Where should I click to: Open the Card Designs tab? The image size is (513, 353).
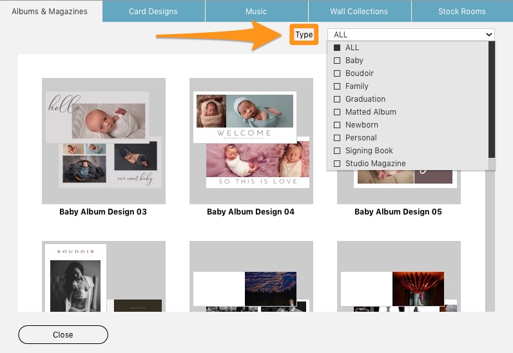click(153, 12)
